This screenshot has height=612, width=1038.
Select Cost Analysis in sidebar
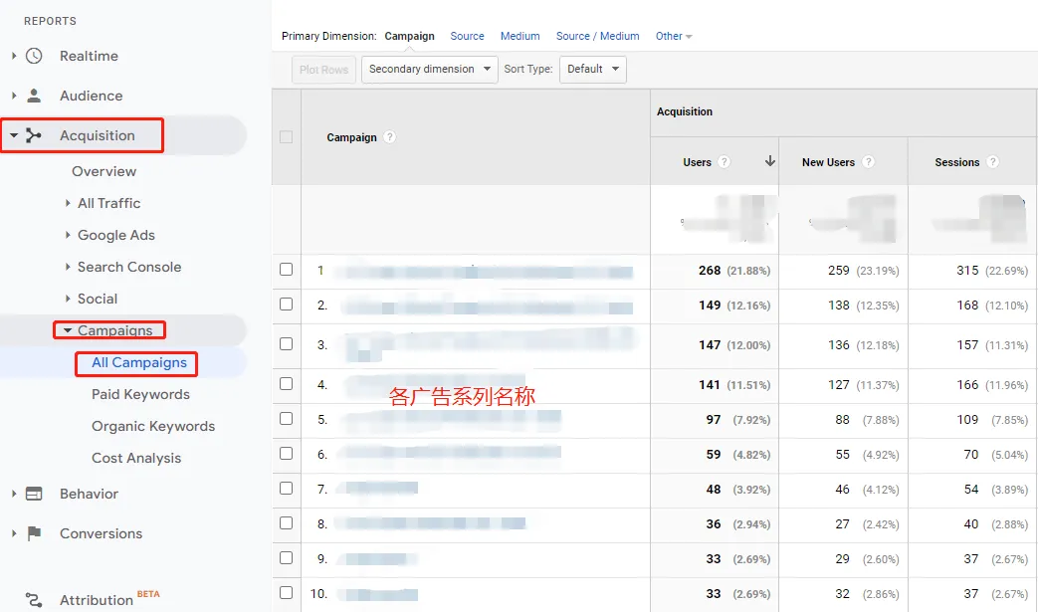pyautogui.click(x=136, y=458)
